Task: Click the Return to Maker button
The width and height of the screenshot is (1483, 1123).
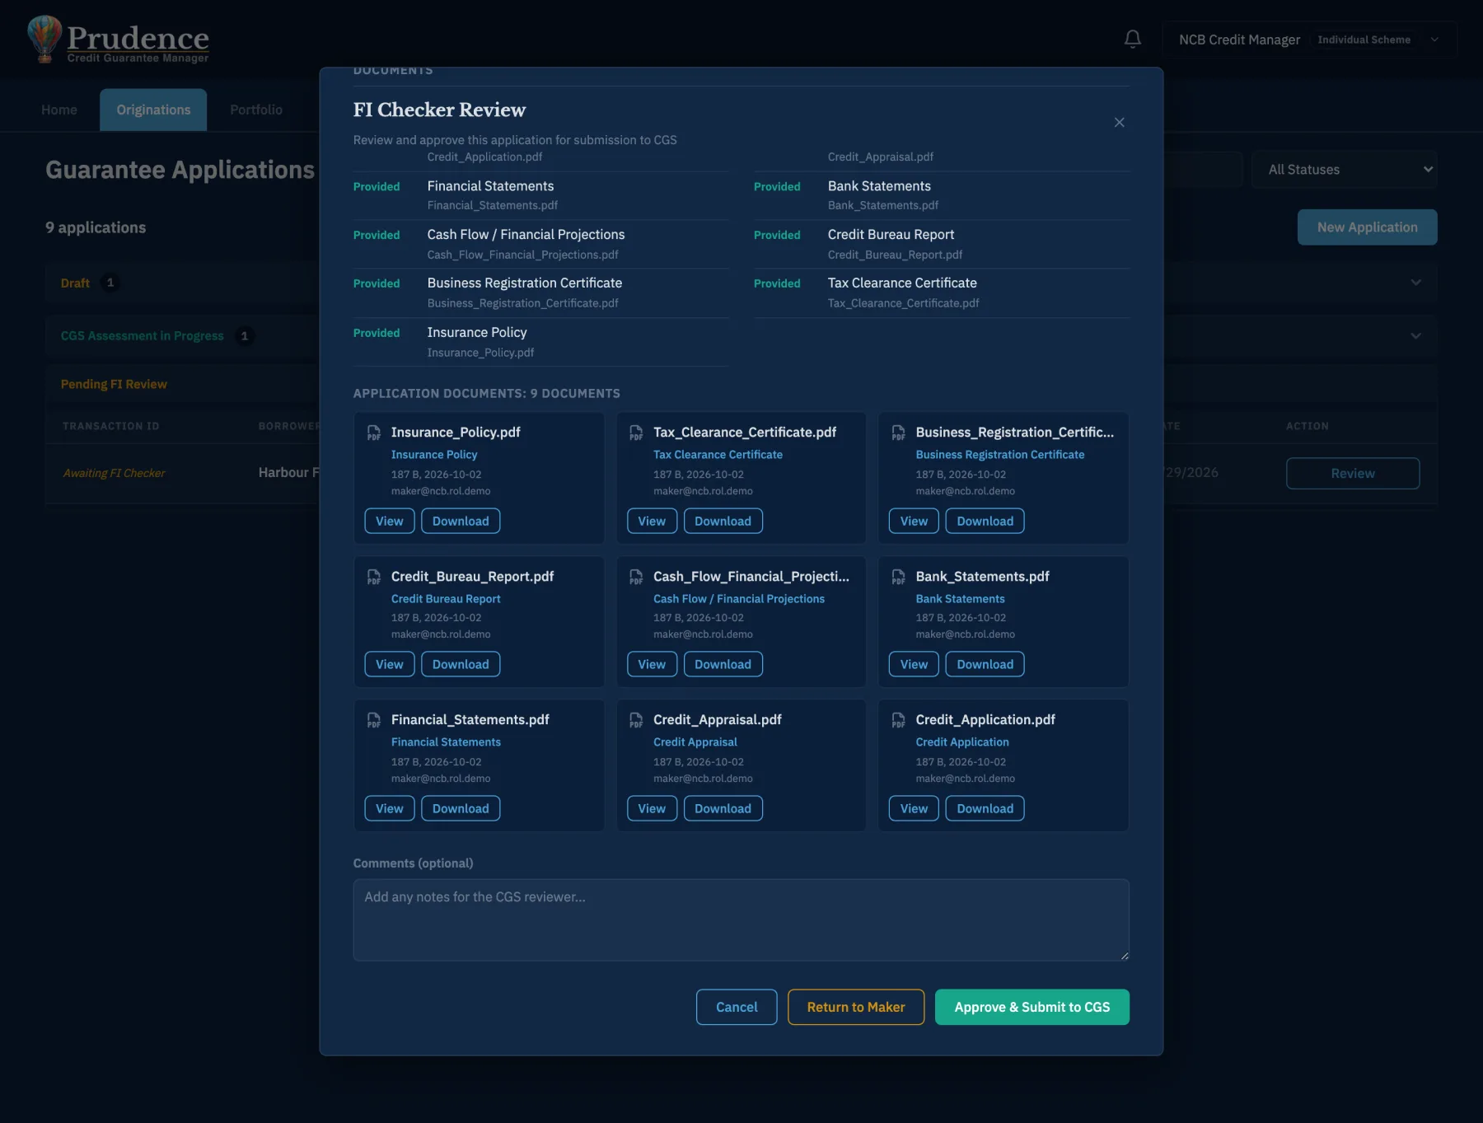Action: pos(856,1007)
